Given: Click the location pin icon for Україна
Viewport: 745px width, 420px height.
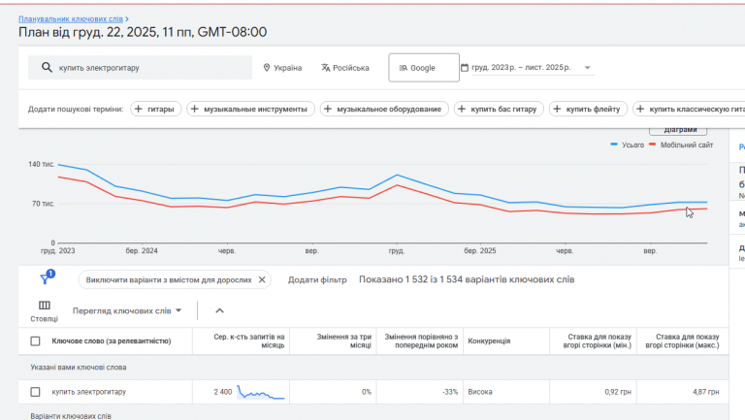Looking at the screenshot, I should tap(267, 68).
